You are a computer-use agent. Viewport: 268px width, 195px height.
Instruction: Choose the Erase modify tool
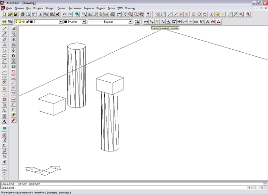point(14,29)
